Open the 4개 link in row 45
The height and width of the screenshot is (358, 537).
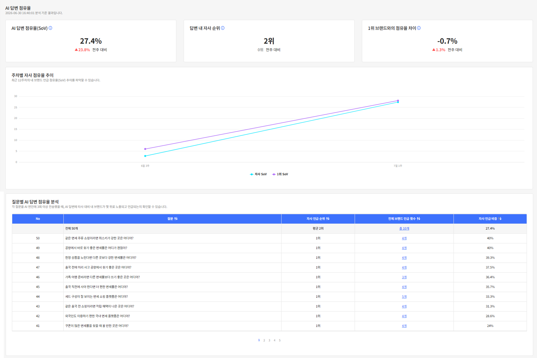pos(404,287)
